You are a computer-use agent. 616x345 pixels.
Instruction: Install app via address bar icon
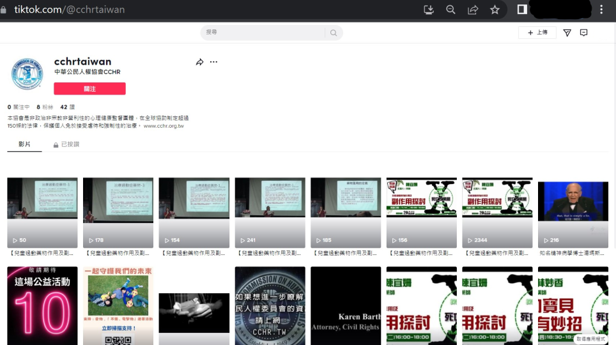[x=429, y=10]
